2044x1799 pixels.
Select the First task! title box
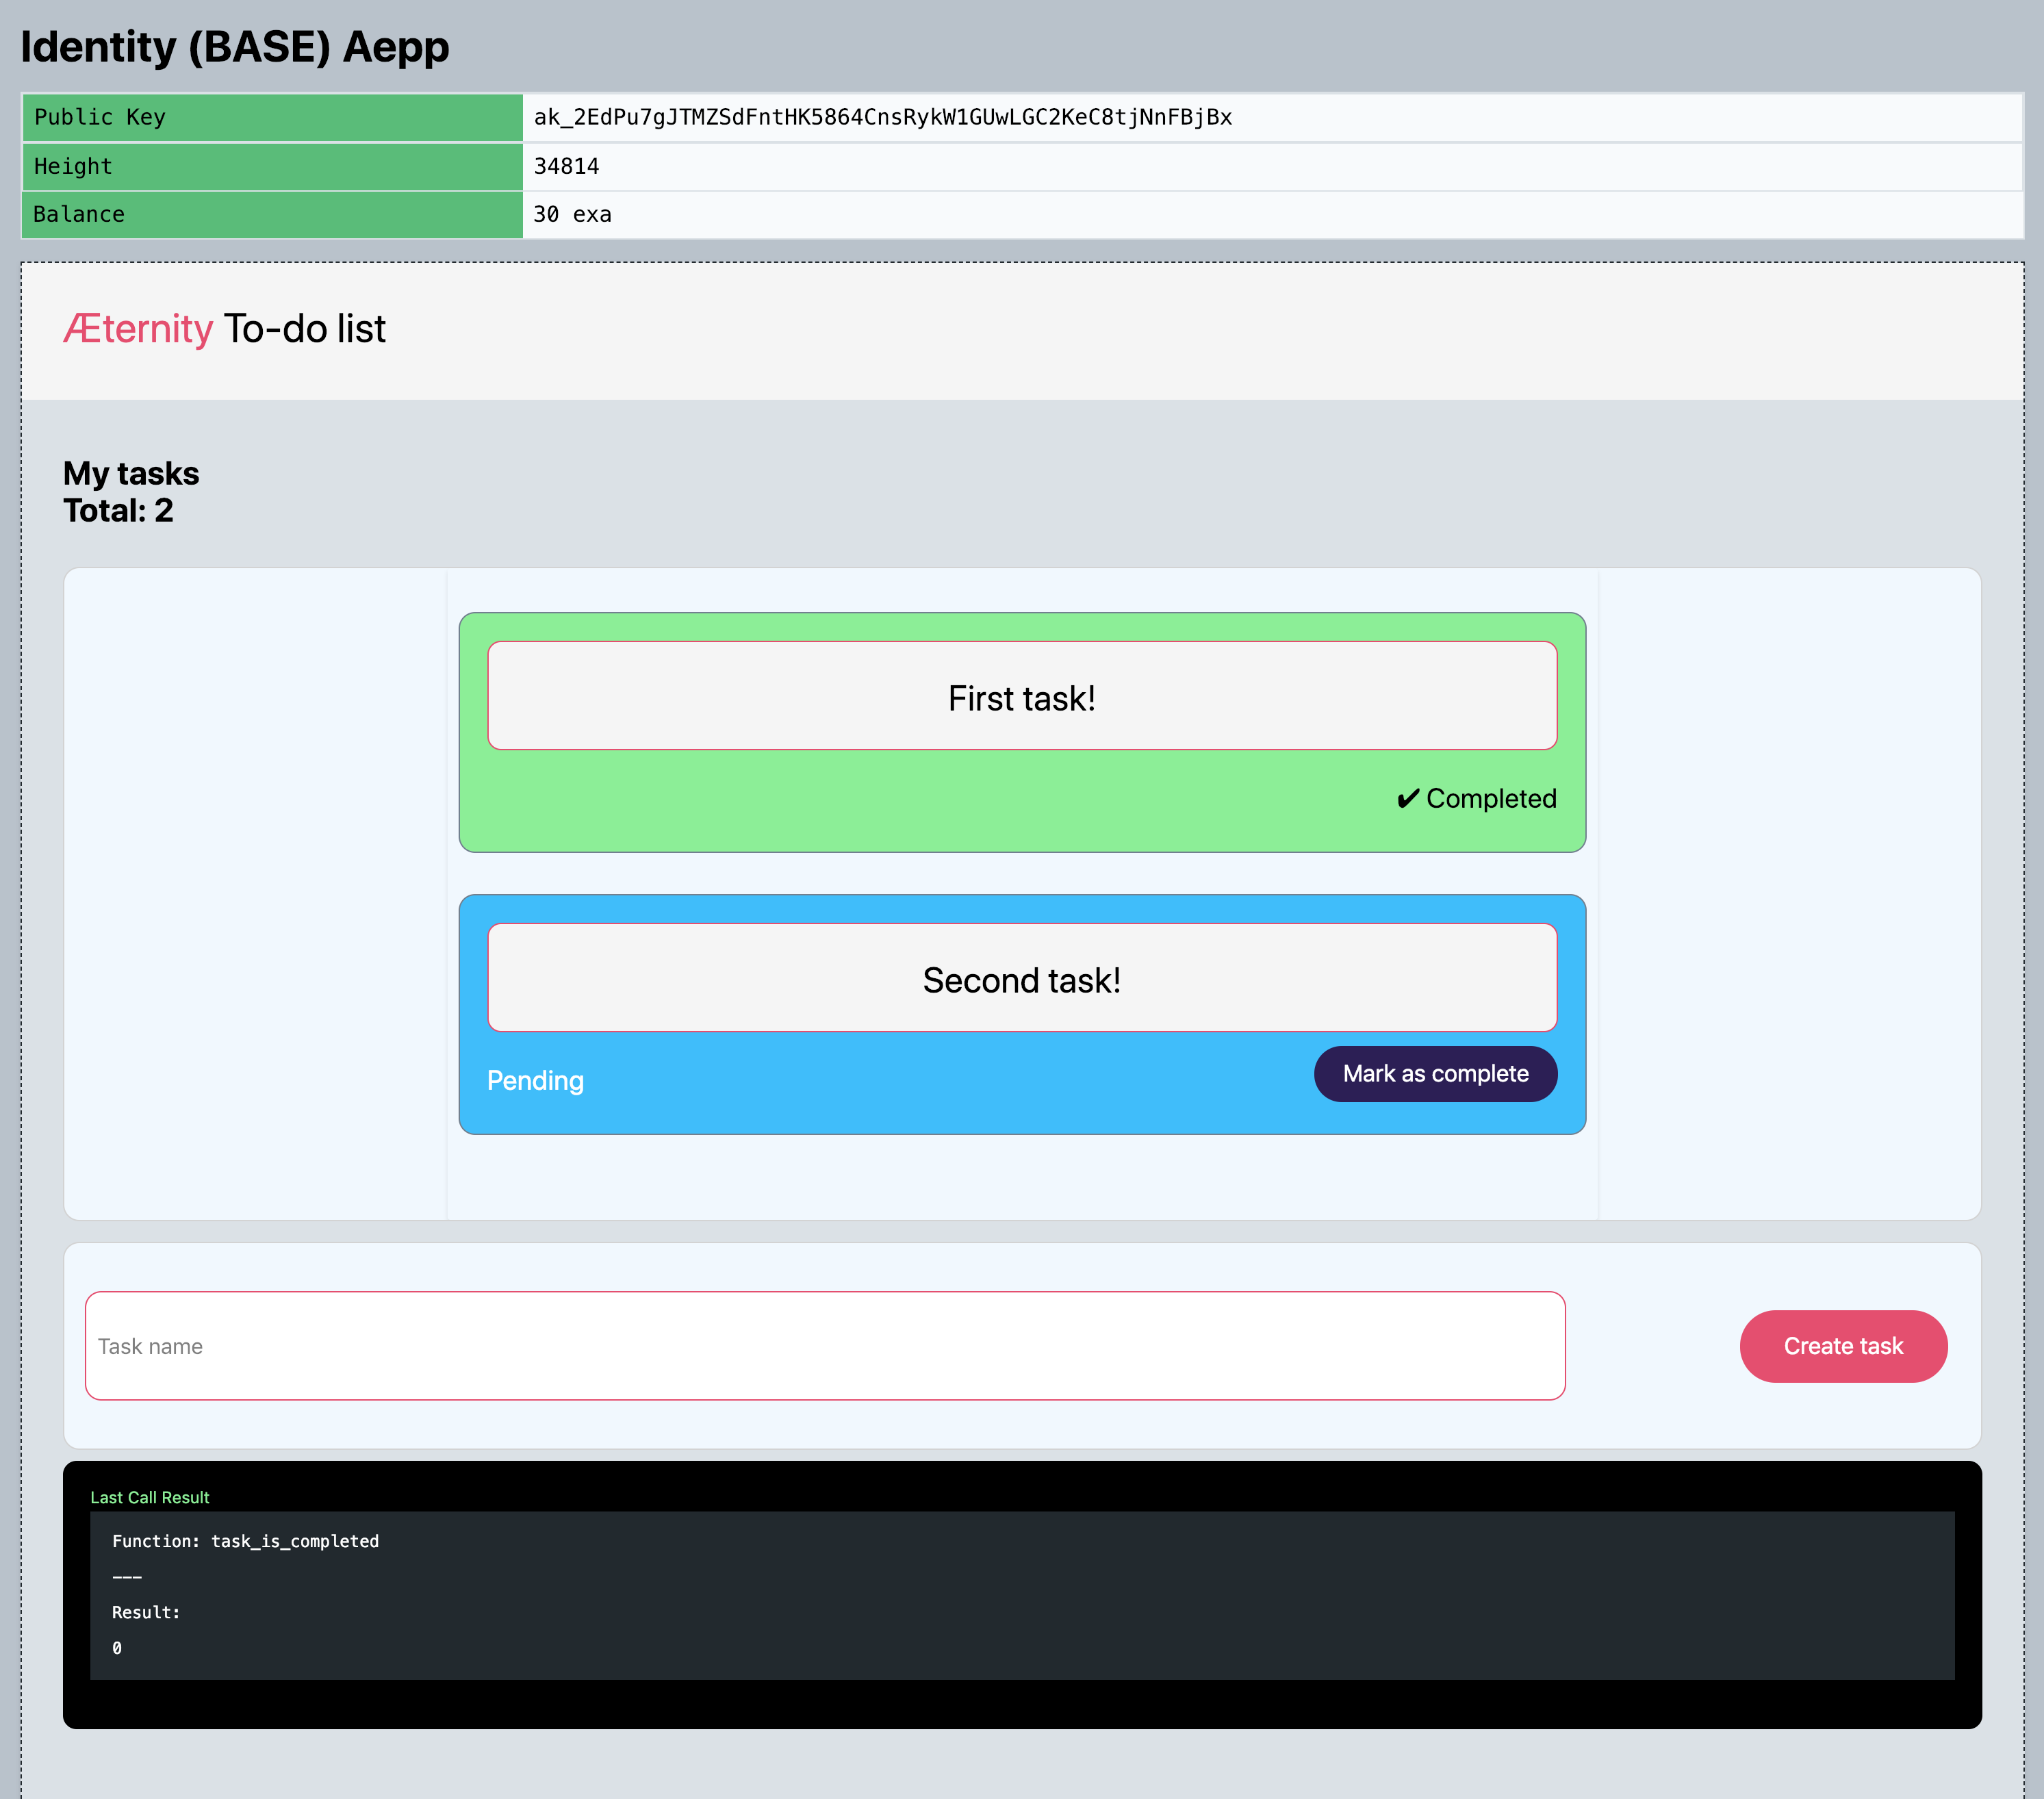(x=1021, y=696)
